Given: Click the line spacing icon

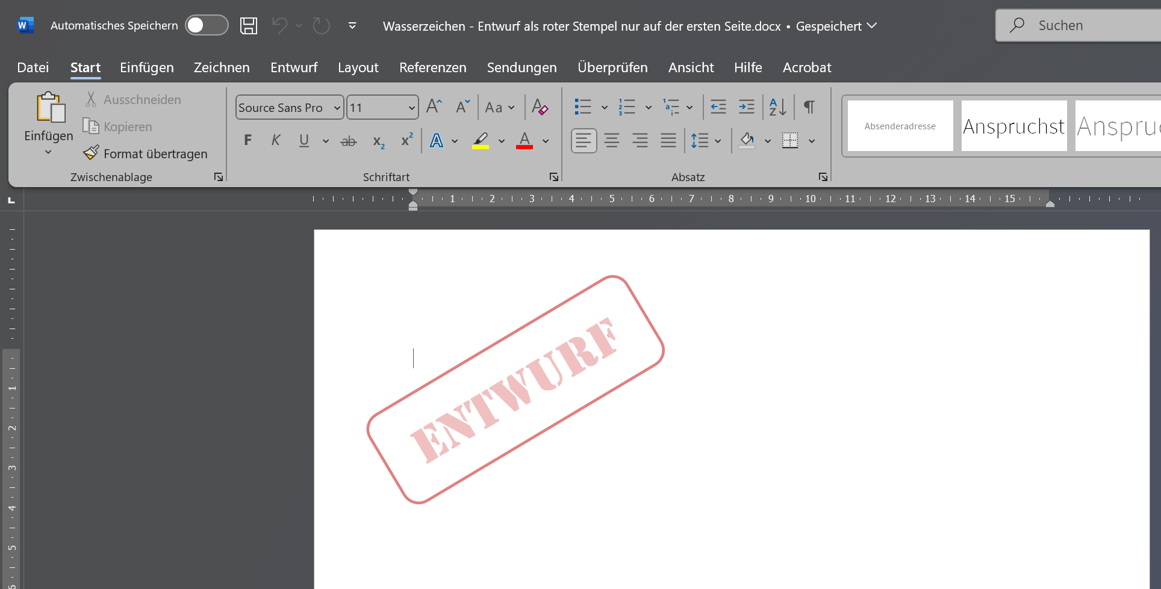Looking at the screenshot, I should point(700,141).
